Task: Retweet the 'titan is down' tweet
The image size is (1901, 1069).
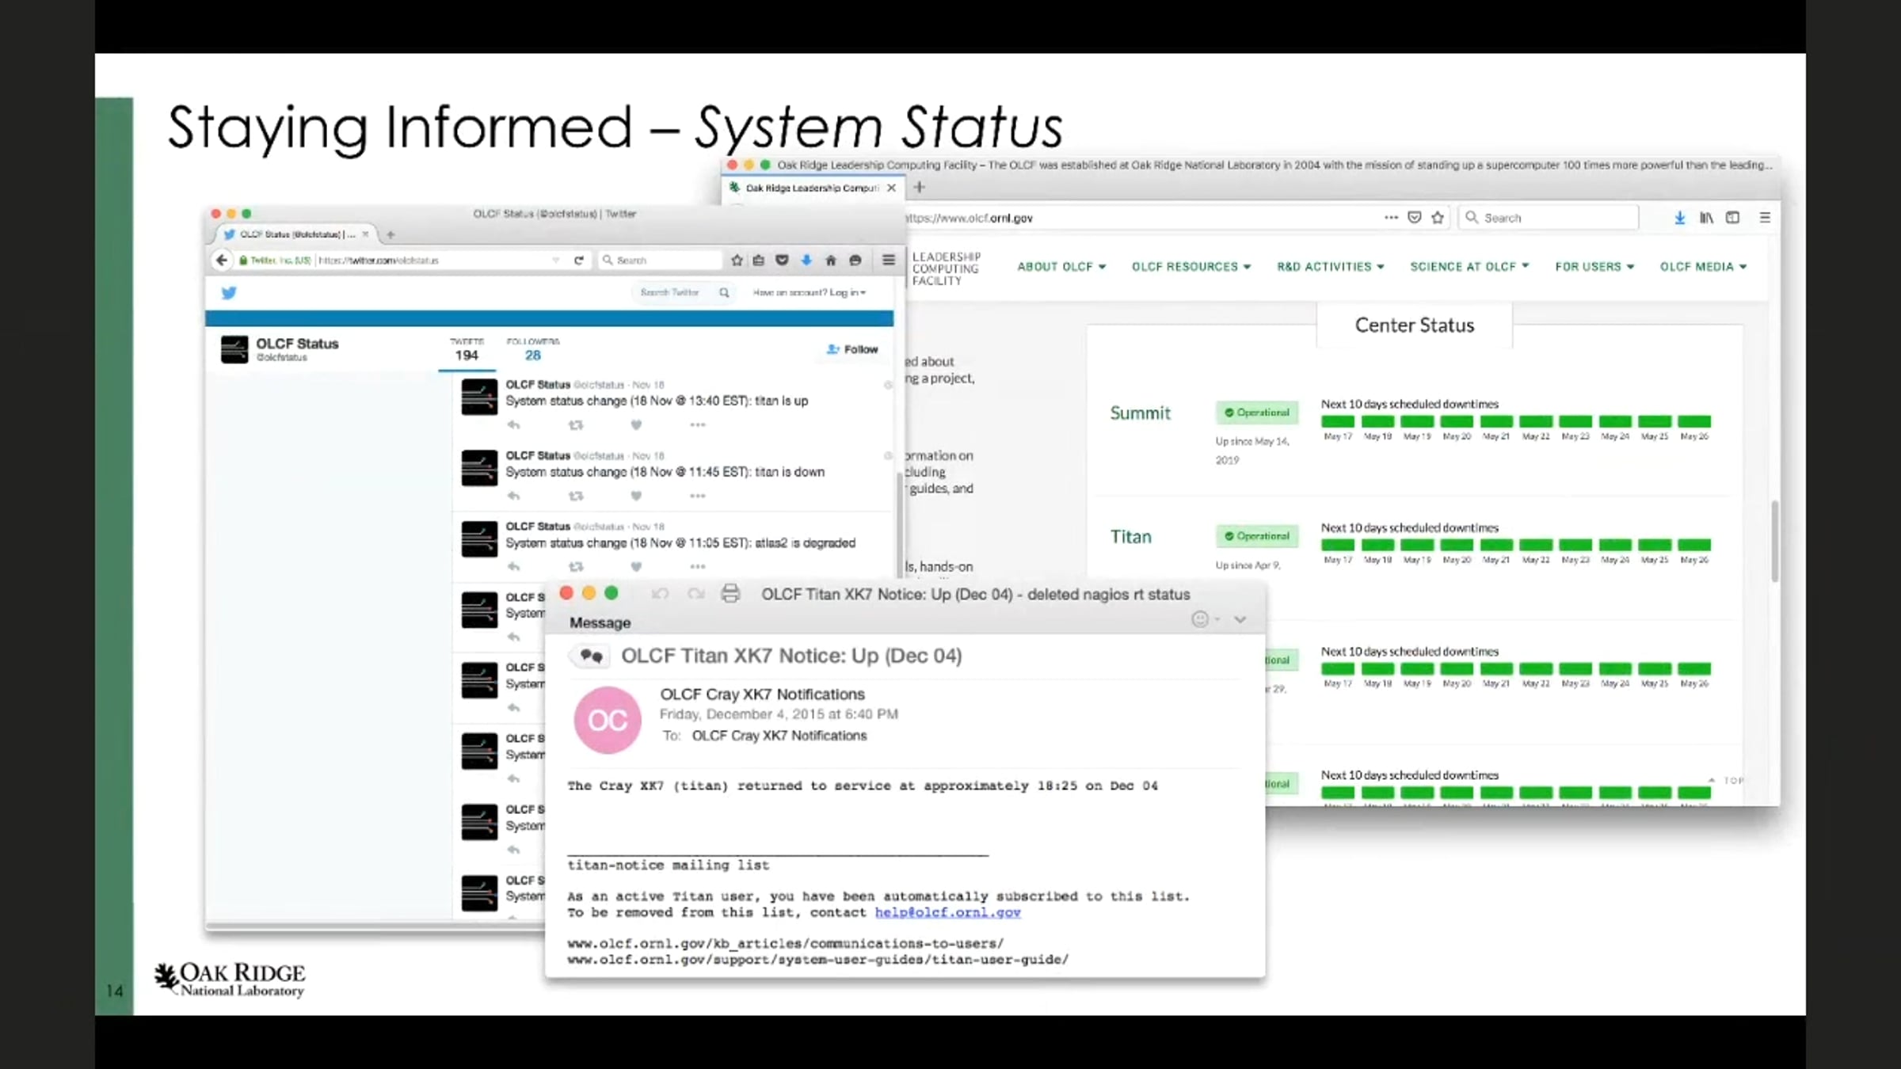Action: 576,496
